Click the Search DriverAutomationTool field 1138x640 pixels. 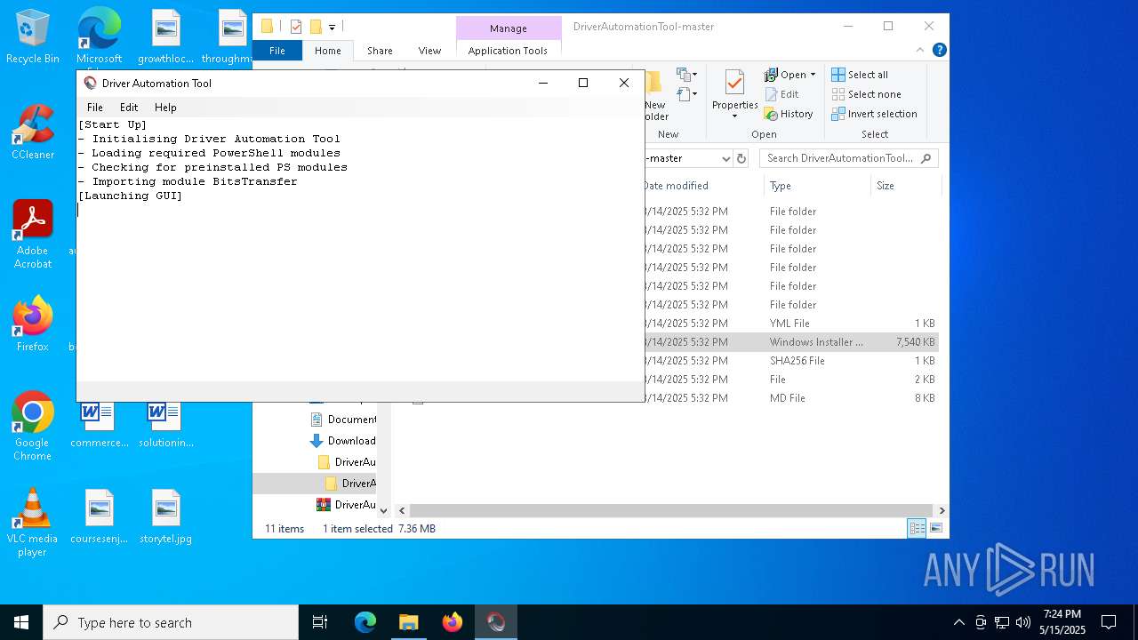pyautogui.click(x=849, y=158)
